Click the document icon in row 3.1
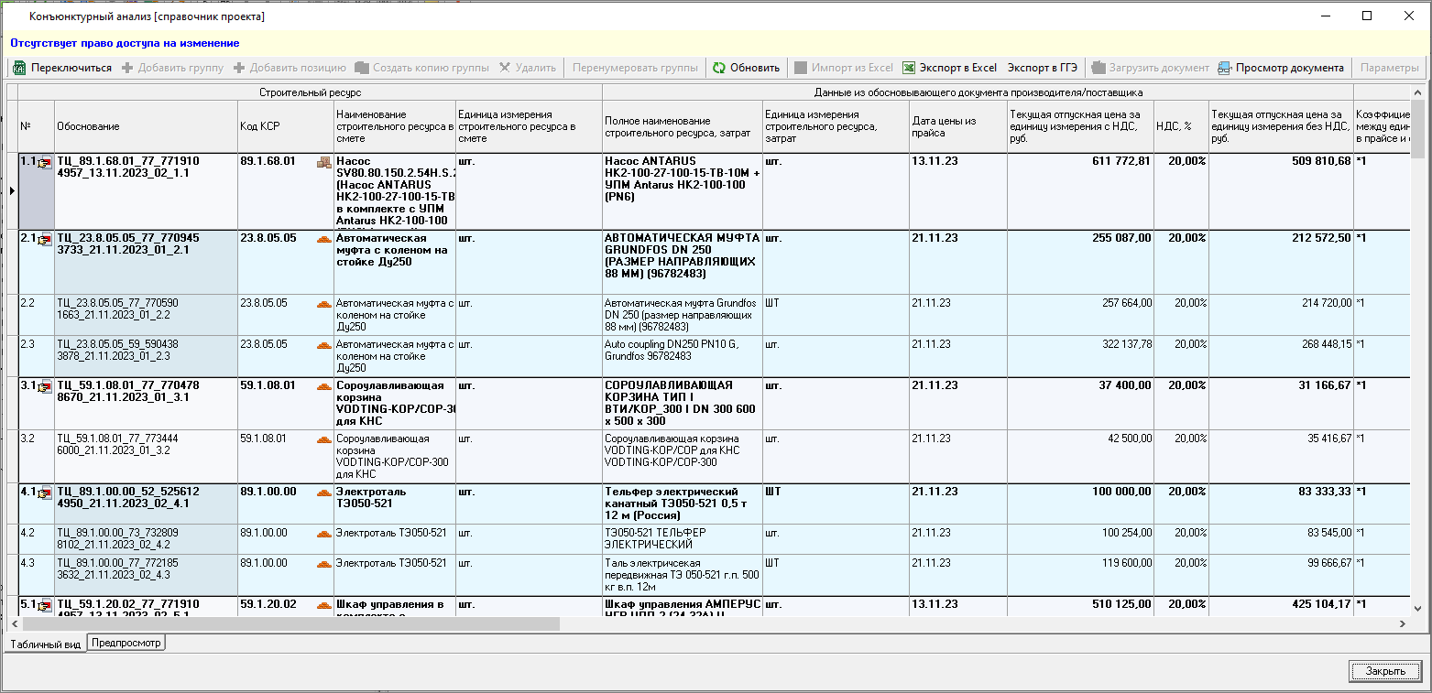Viewport: 1432px width, 693px height. 44,387
